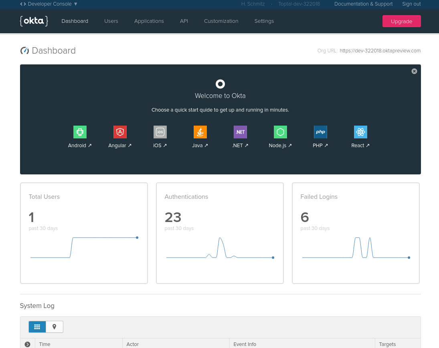
Task: Click the pink Upgrade button
Action: click(401, 21)
